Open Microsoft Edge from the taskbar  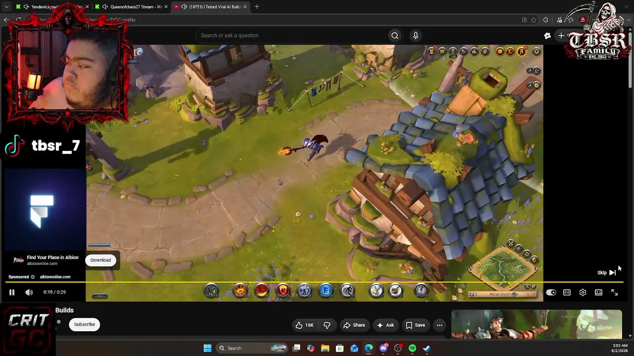369,348
